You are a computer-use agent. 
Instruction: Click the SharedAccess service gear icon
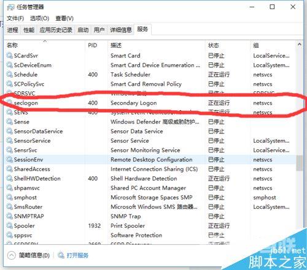coord(9,169)
